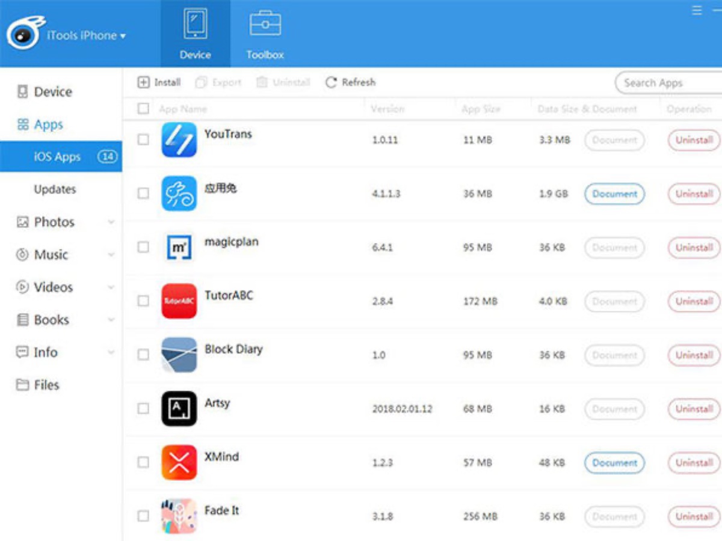This screenshot has height=541, width=722.
Task: Click the XMind app icon
Action: (x=179, y=462)
